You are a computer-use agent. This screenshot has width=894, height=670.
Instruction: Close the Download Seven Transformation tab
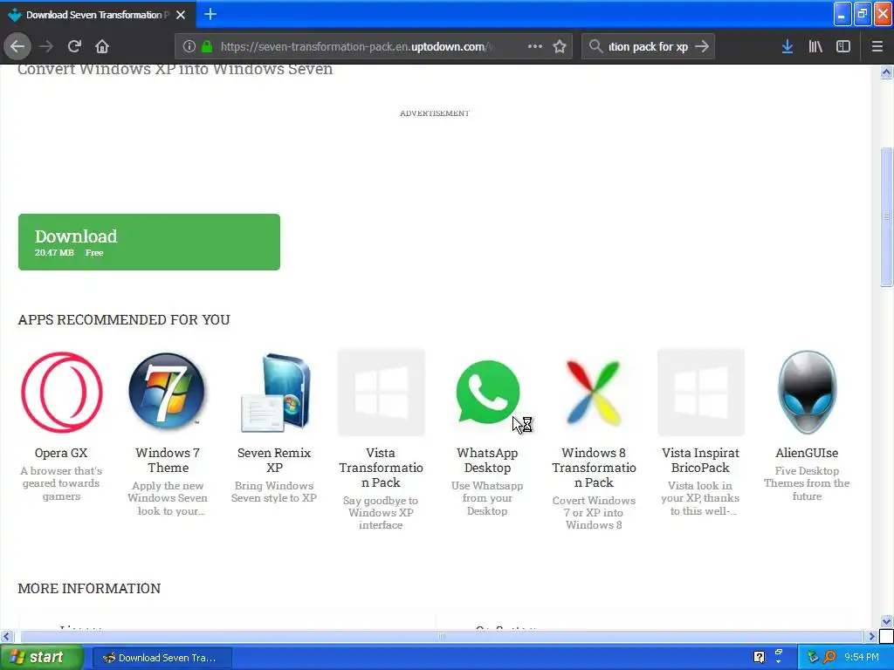tap(181, 15)
